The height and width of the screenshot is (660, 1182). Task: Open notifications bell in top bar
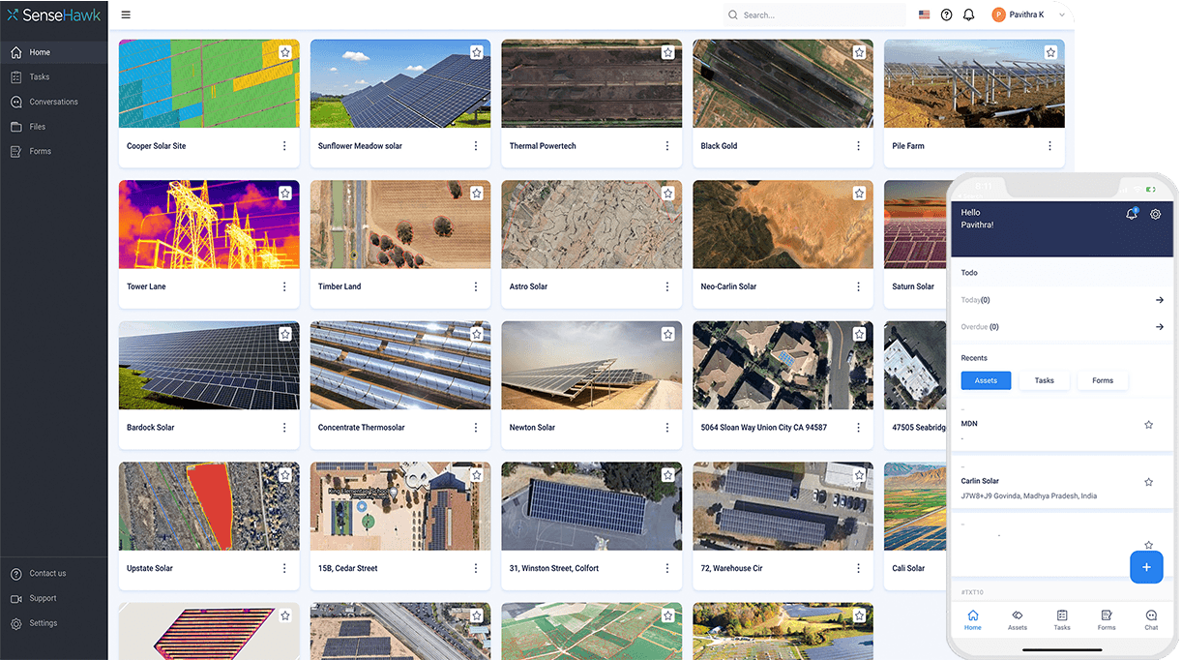968,15
